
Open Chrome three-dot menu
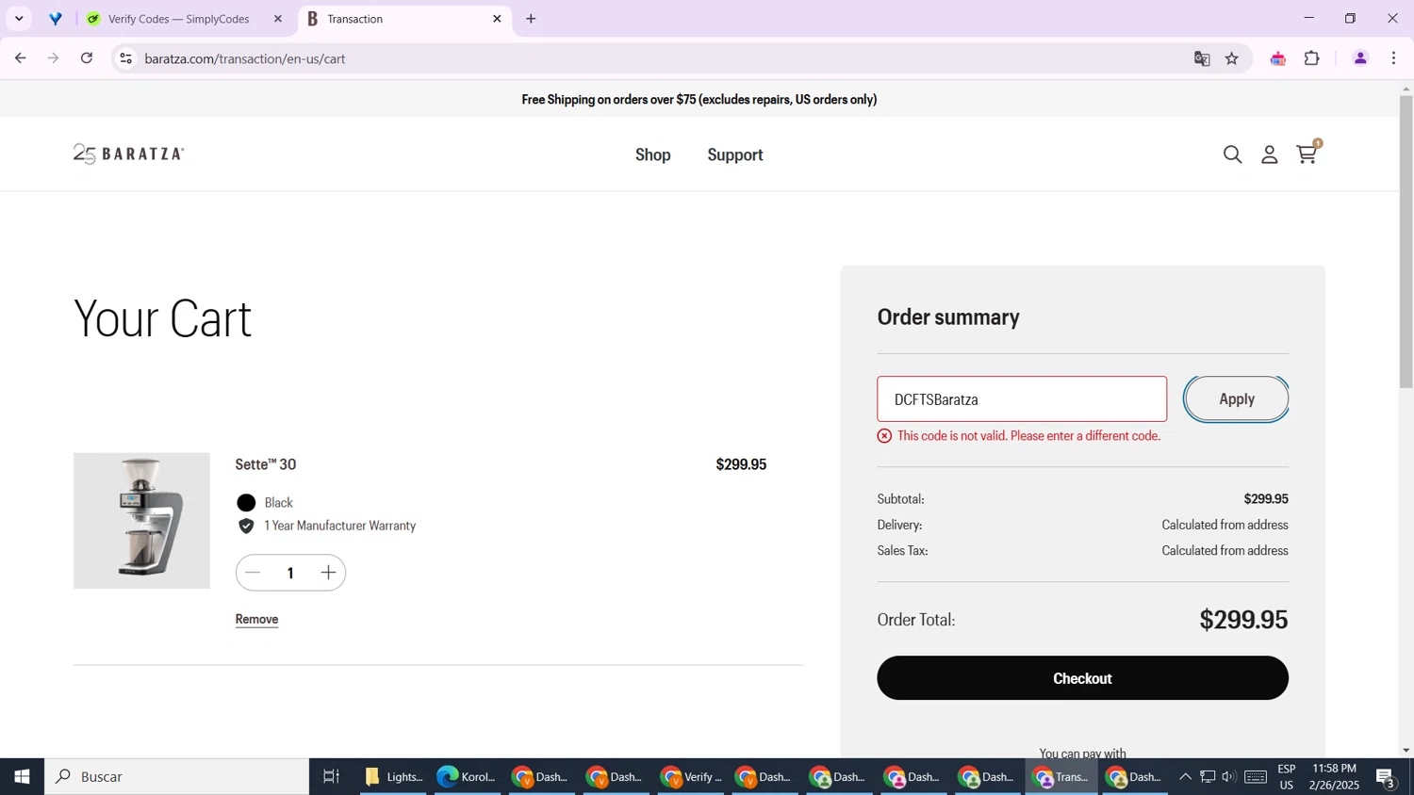[x=1394, y=58]
